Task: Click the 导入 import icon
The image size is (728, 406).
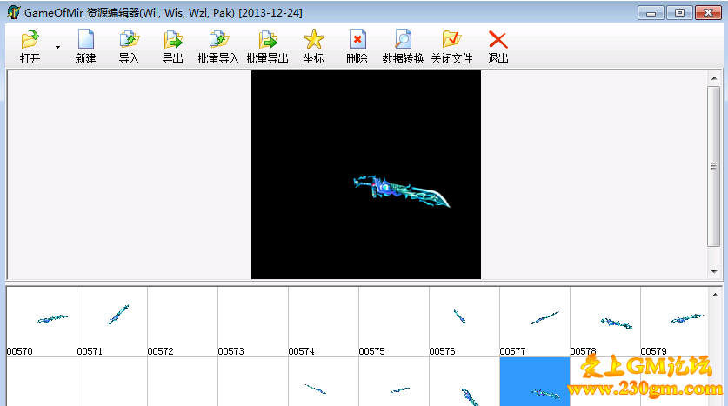Action: pos(129,46)
